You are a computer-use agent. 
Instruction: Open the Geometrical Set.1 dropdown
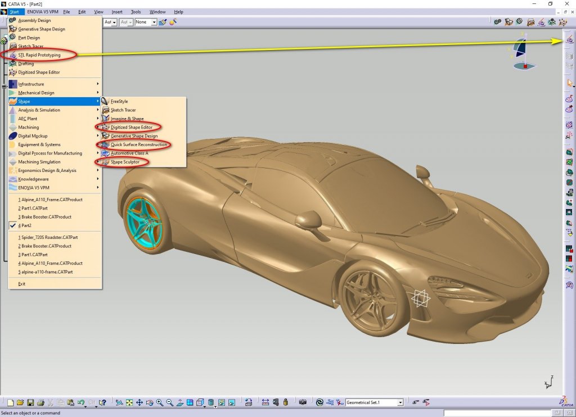(400, 402)
